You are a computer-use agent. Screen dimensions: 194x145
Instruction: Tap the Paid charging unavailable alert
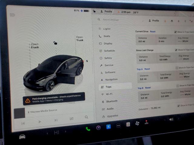54,98
